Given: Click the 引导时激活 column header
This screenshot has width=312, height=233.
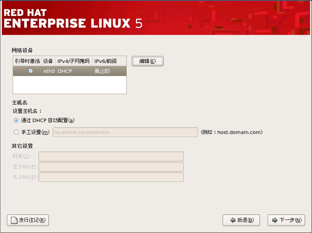Looking at the screenshot, I should (27, 61).
